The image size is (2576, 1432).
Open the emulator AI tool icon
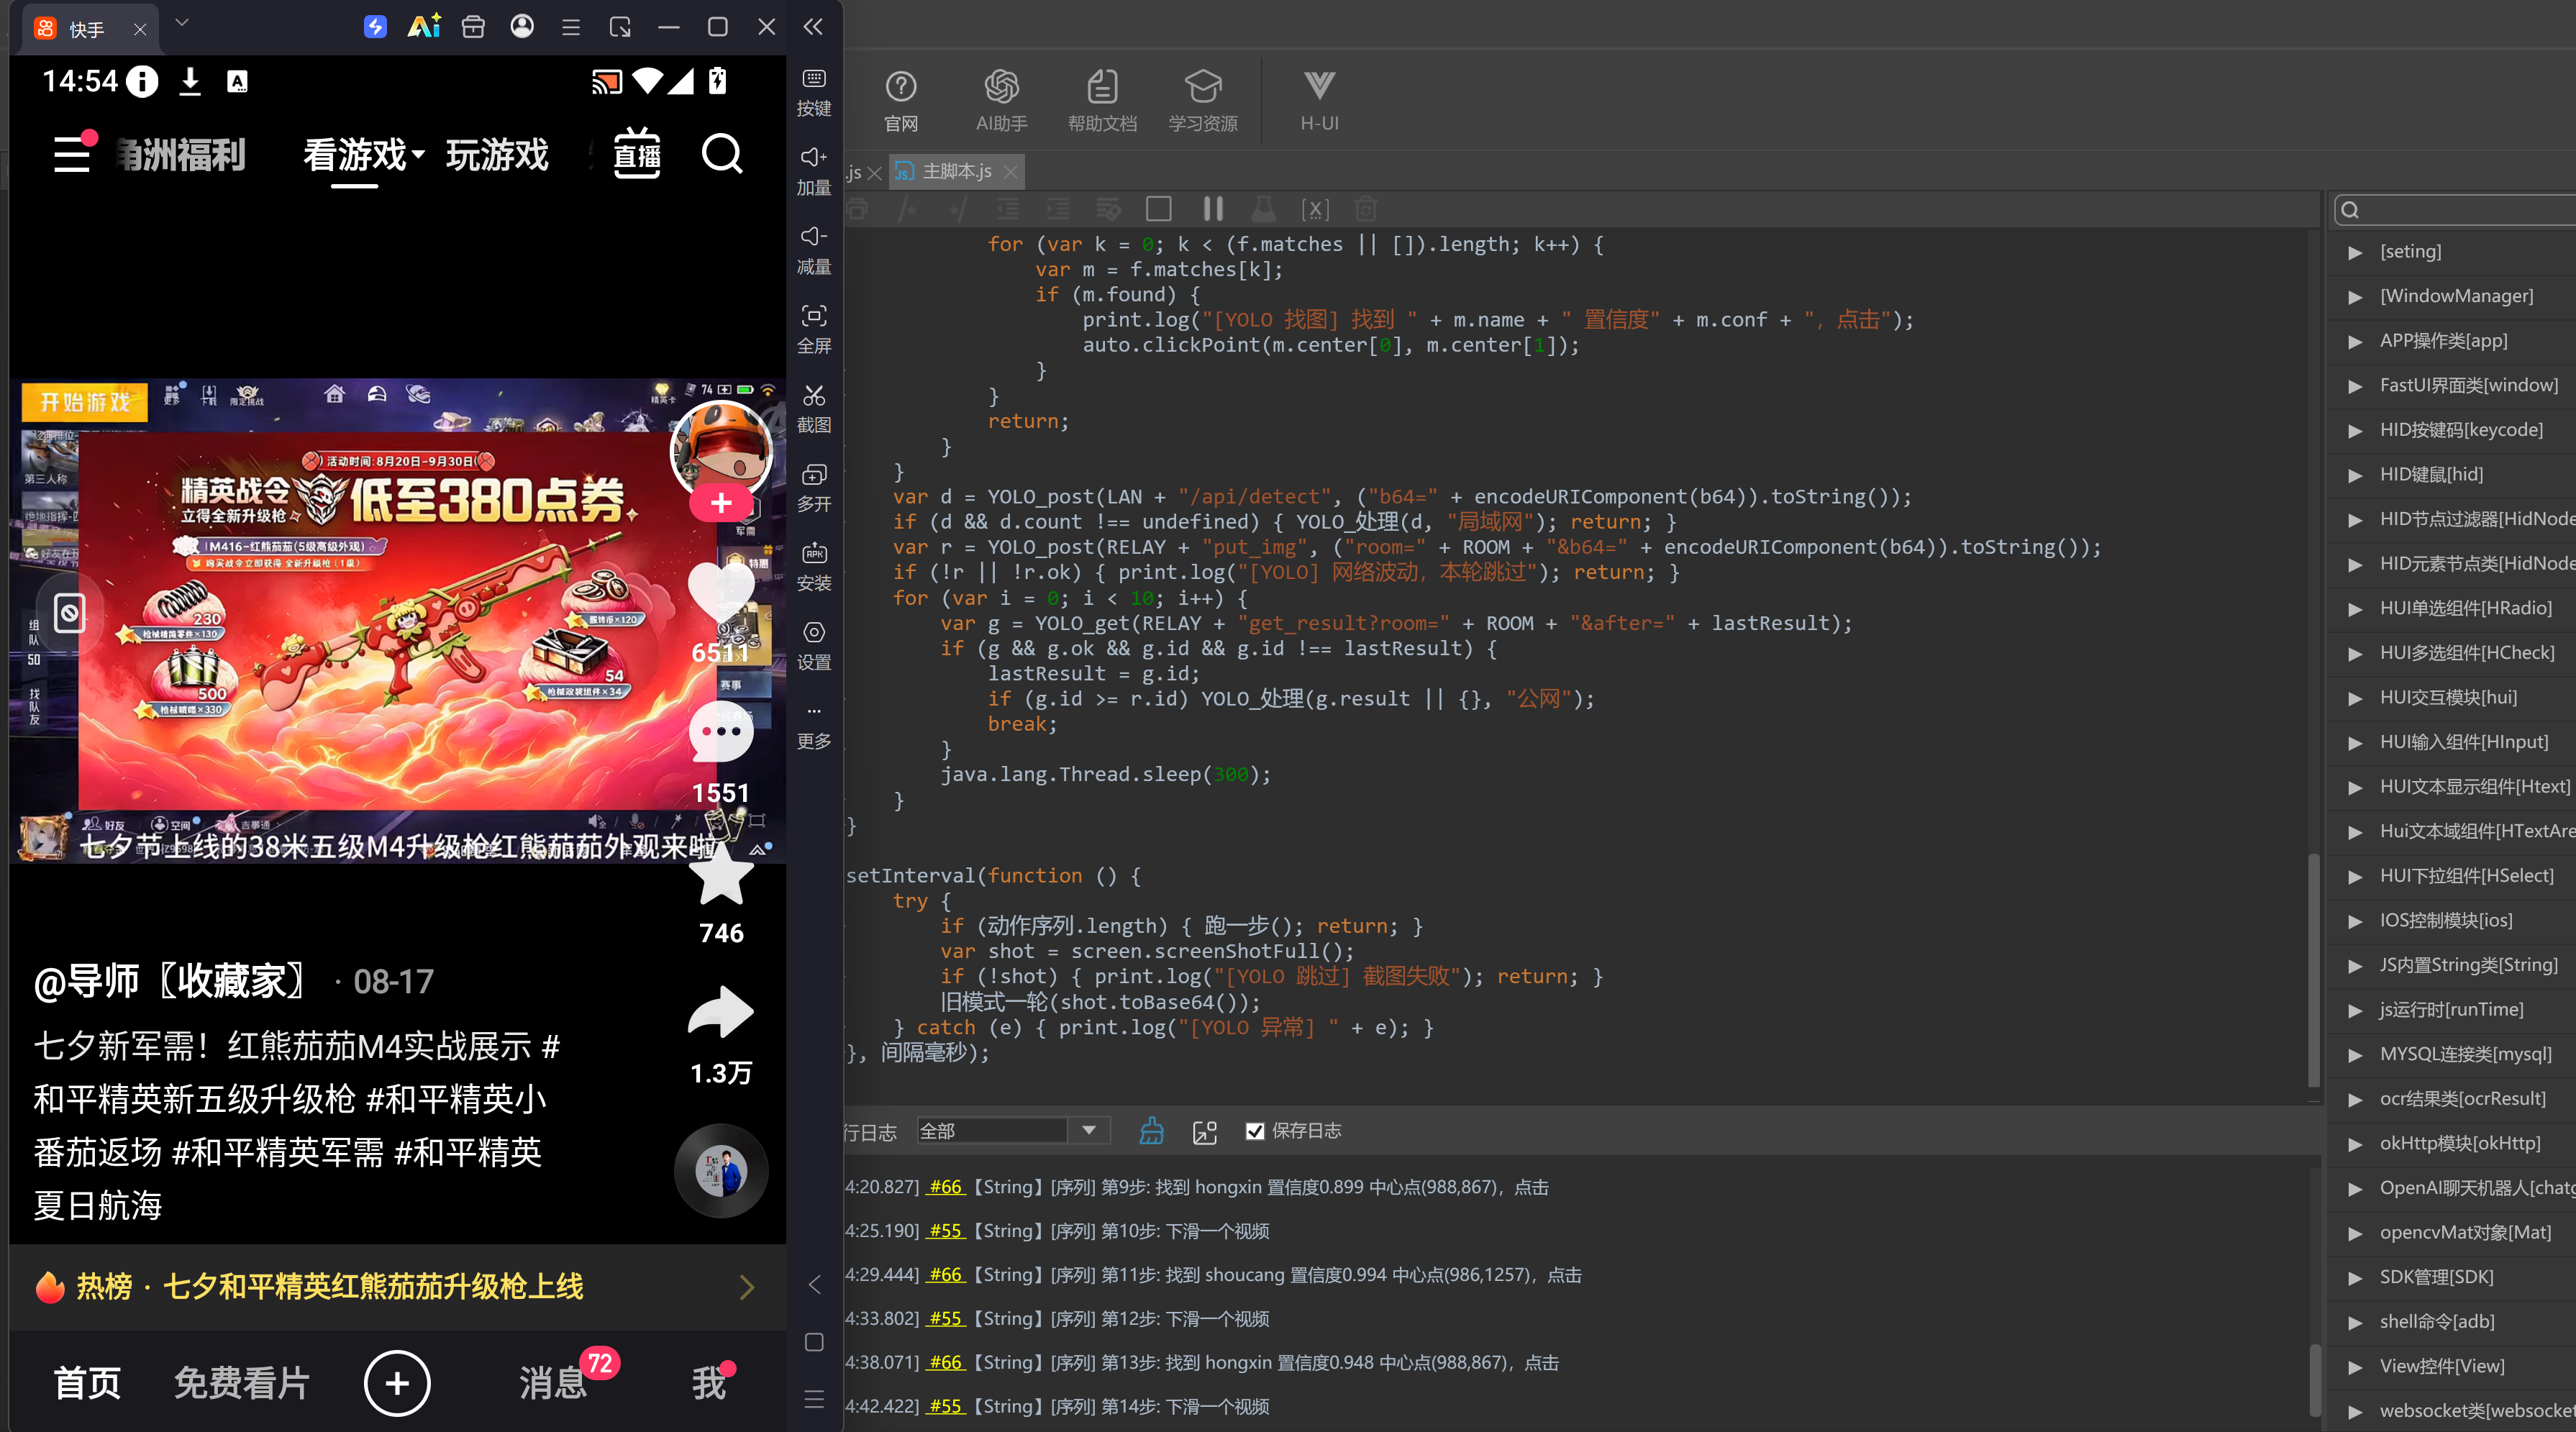(424, 27)
